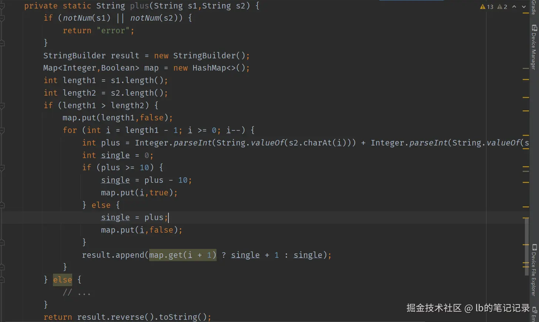The height and width of the screenshot is (322, 539).
Task: Place the caret on 'notNum(s1)'
Action: 87,18
